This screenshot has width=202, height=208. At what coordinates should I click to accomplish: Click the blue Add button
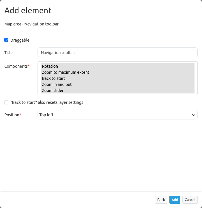175,200
